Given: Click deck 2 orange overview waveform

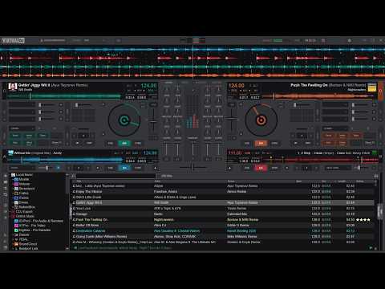Looking at the screenshot, I should [x=319, y=96].
